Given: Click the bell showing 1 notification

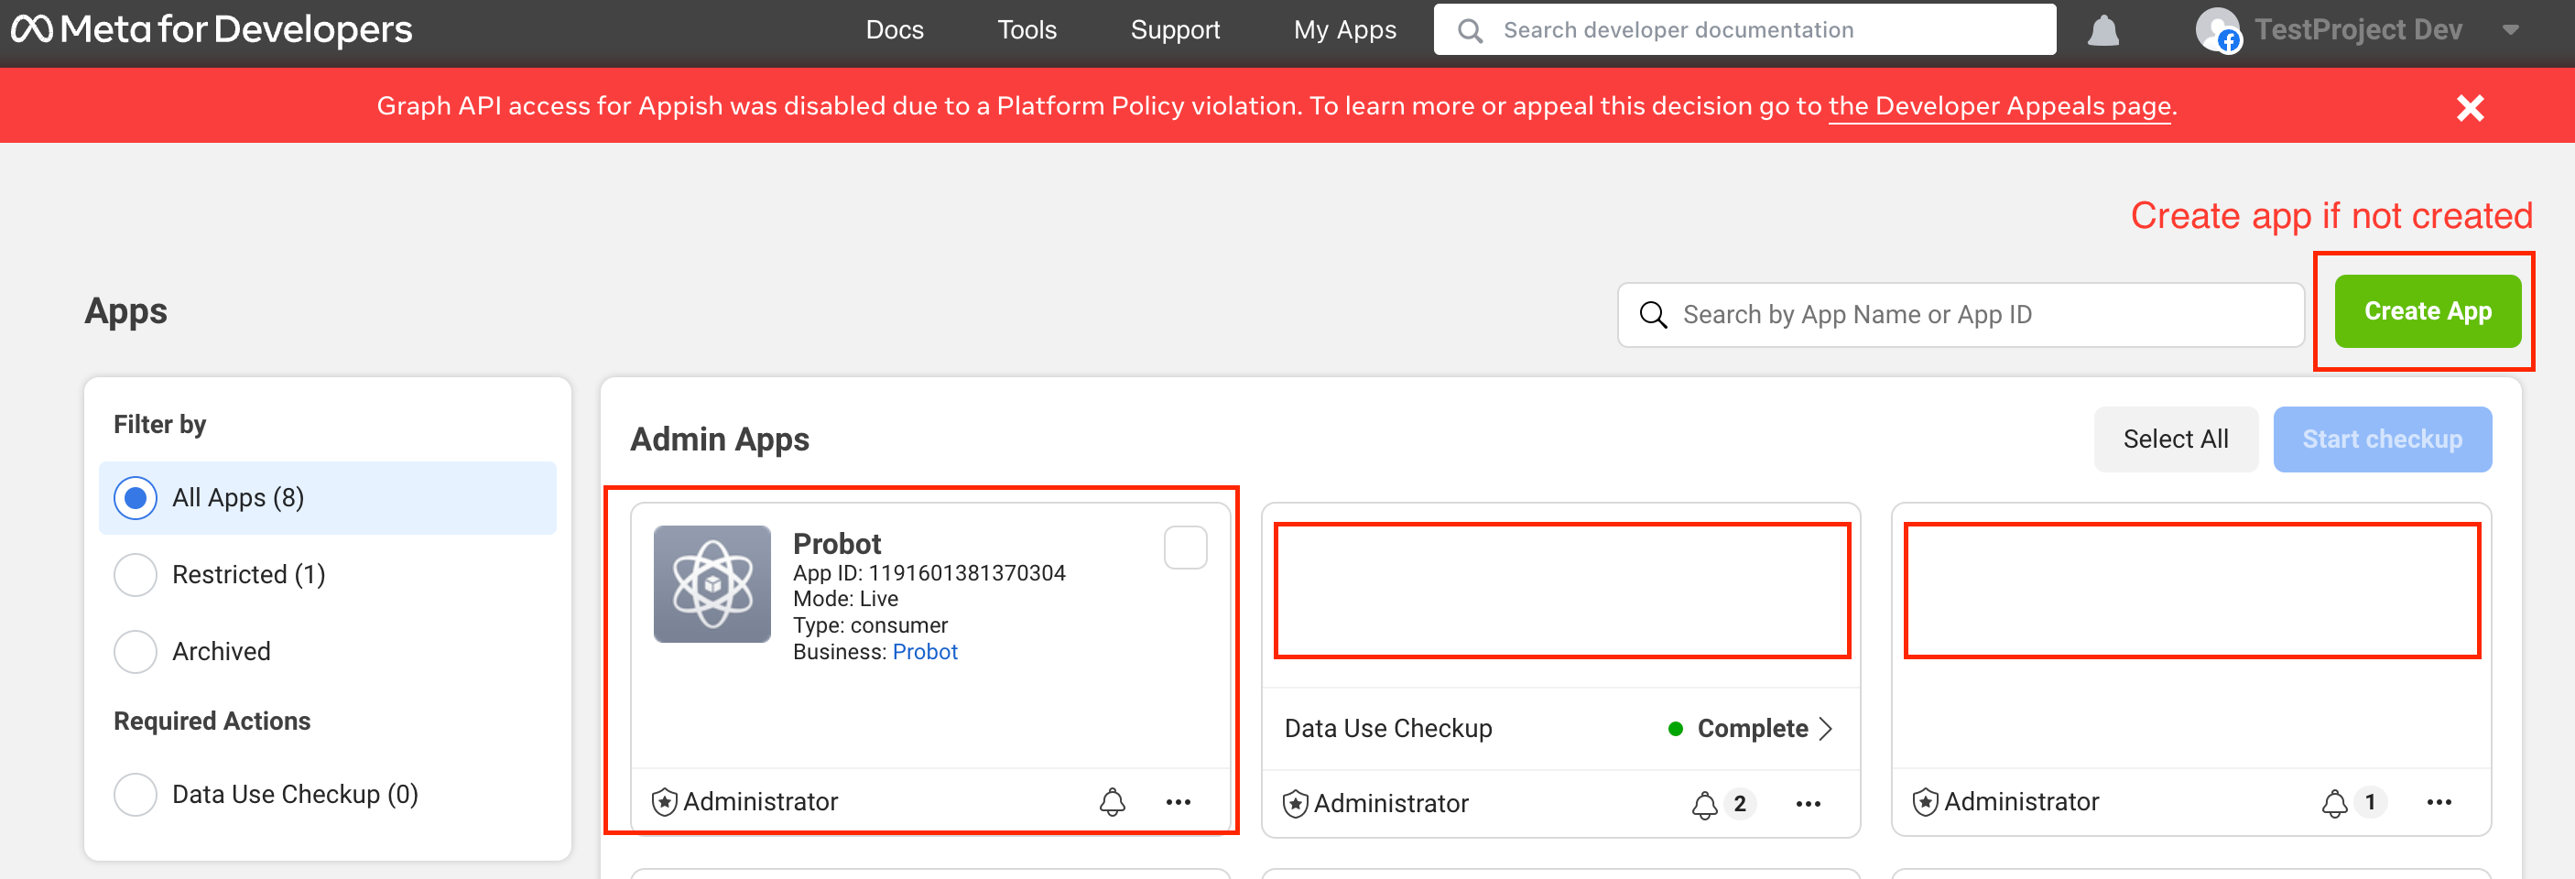Looking at the screenshot, I should 2334,802.
